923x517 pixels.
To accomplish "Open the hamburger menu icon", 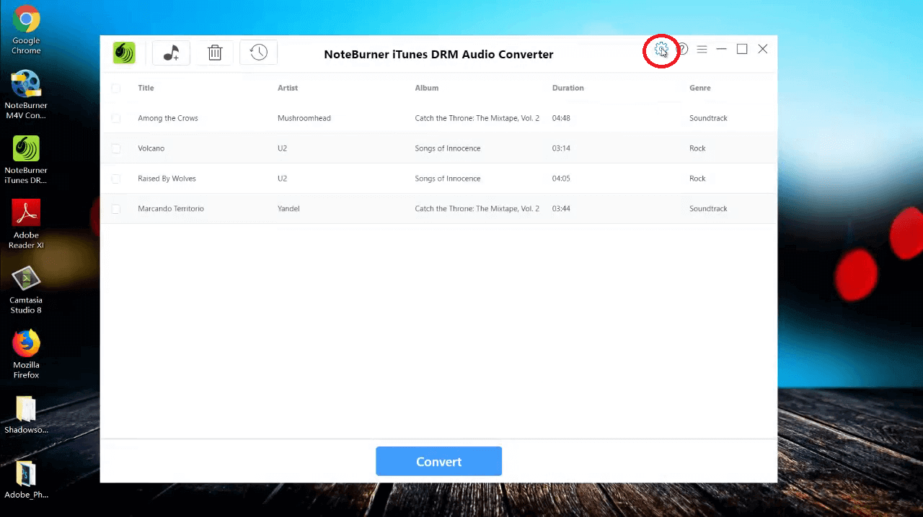I will click(702, 49).
